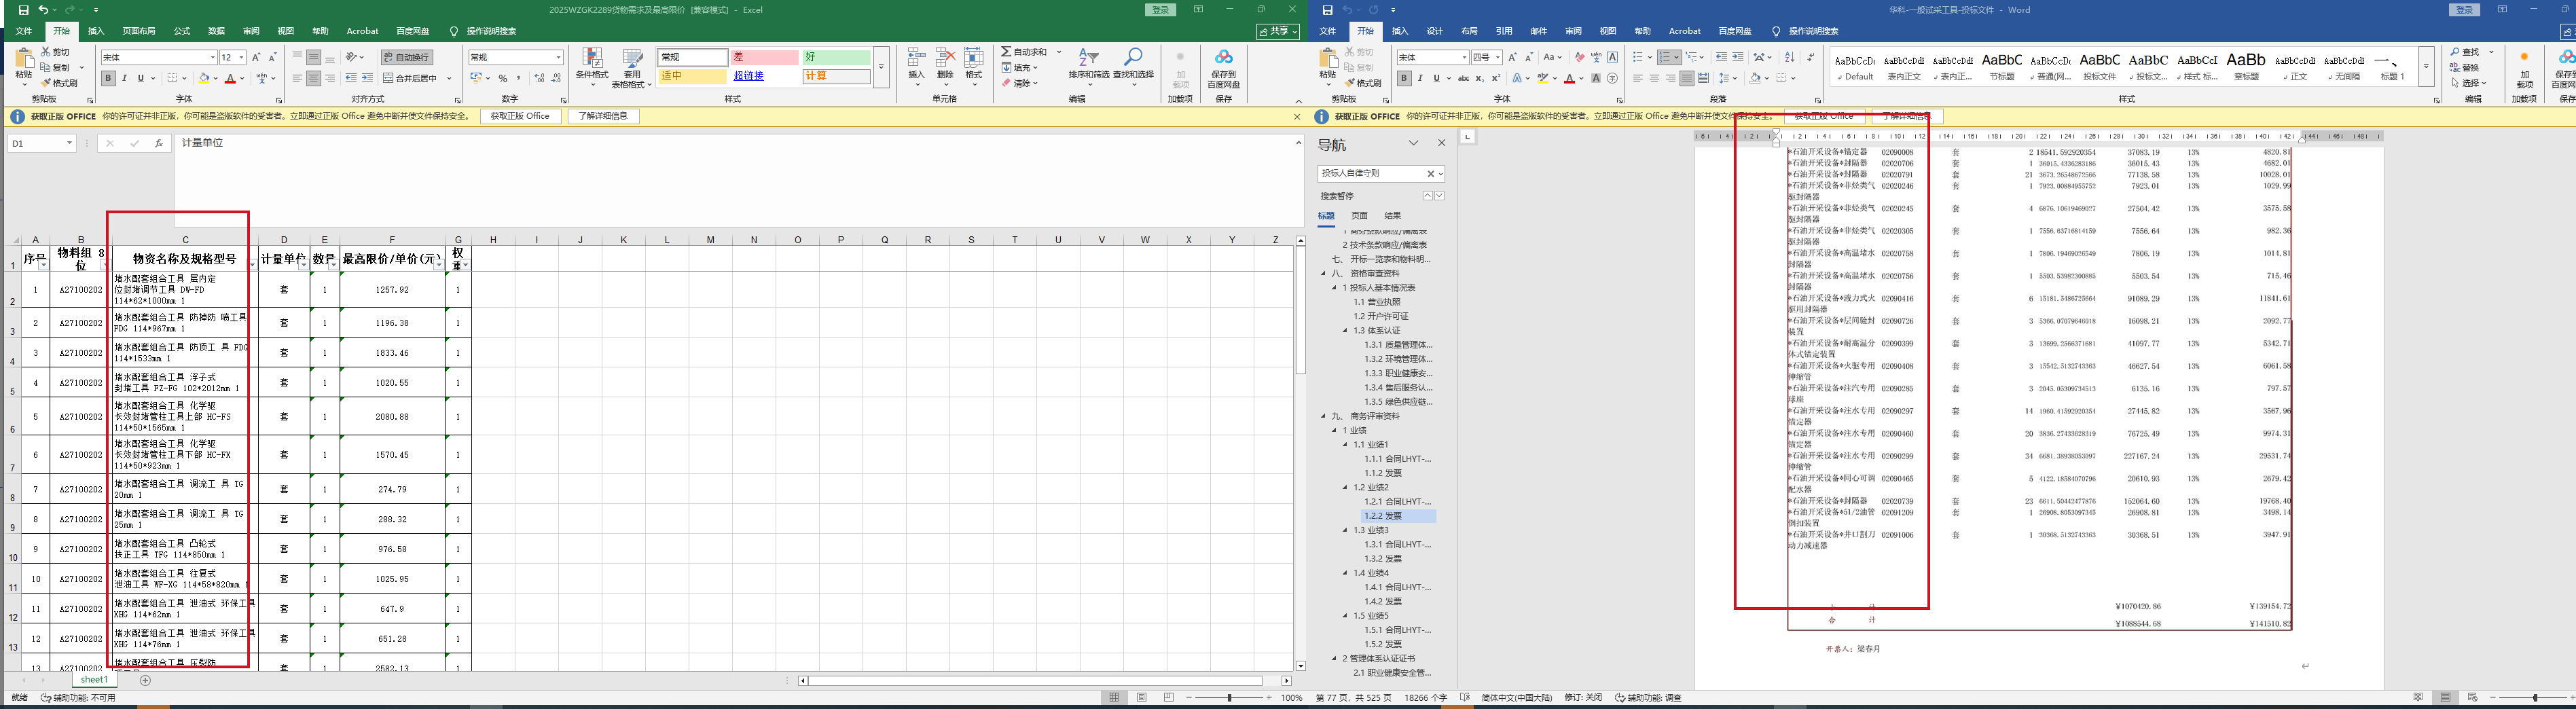Save to Baidu Netdisk from Excel ribbon
2576x709 pixels.
point(1223,68)
